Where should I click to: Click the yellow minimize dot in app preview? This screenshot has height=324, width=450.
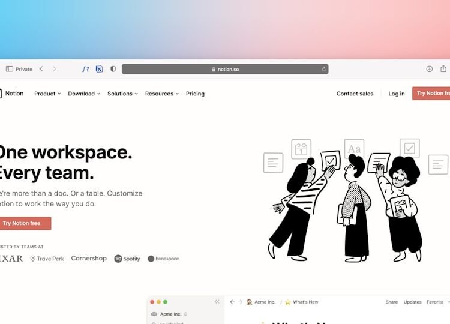pos(159,302)
